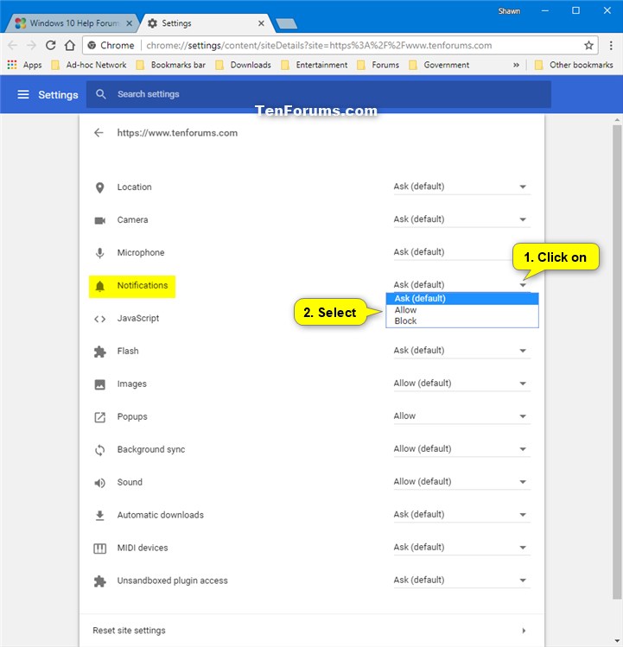Image resolution: width=623 pixels, height=647 pixels.
Task: Bookmark this page with the star icon
Action: tap(588, 46)
